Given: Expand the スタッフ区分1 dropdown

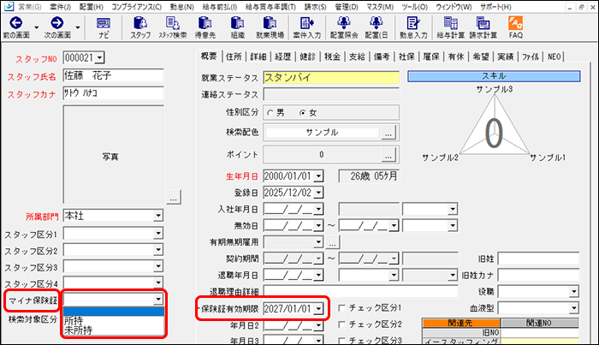Looking at the screenshot, I should click(x=158, y=233).
